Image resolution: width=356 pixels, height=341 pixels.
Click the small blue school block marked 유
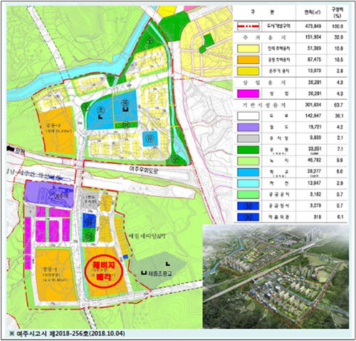point(150,138)
